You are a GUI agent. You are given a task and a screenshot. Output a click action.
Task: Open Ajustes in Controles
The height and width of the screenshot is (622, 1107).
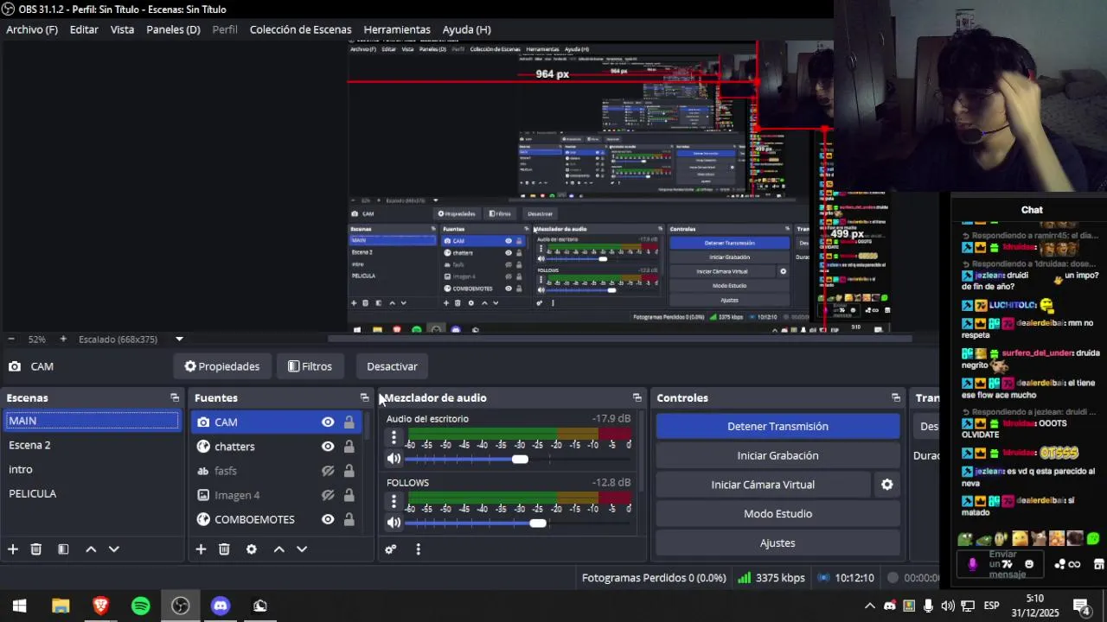click(x=777, y=543)
